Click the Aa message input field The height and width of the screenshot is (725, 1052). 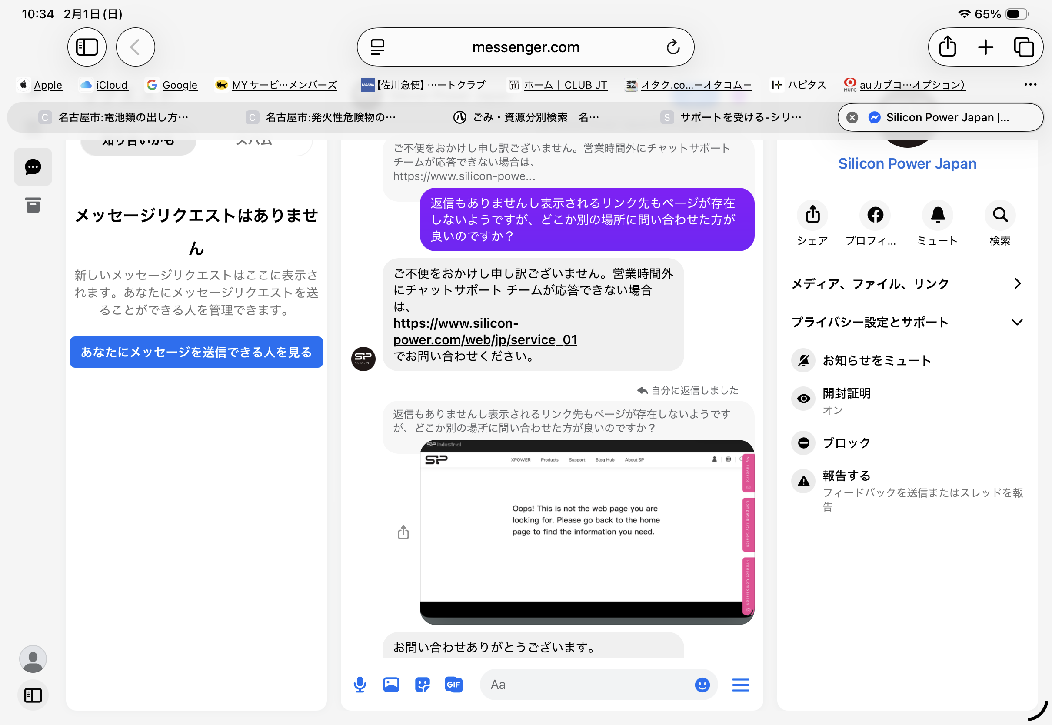pyautogui.click(x=586, y=685)
